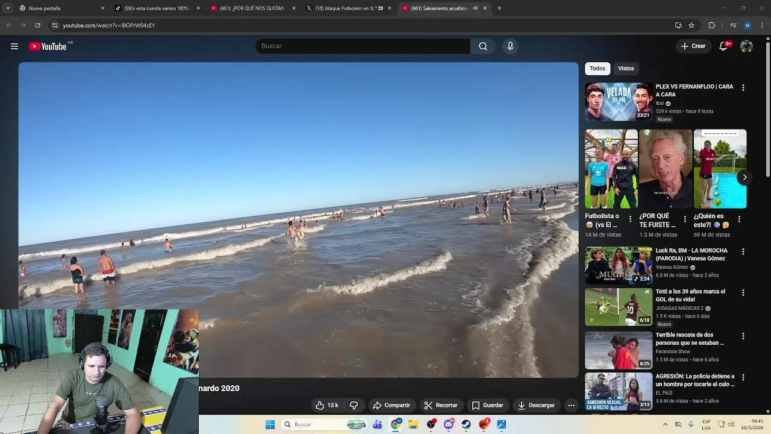The image size is (771, 434).
Task: Click the Recortar clip button
Action: 440,406
